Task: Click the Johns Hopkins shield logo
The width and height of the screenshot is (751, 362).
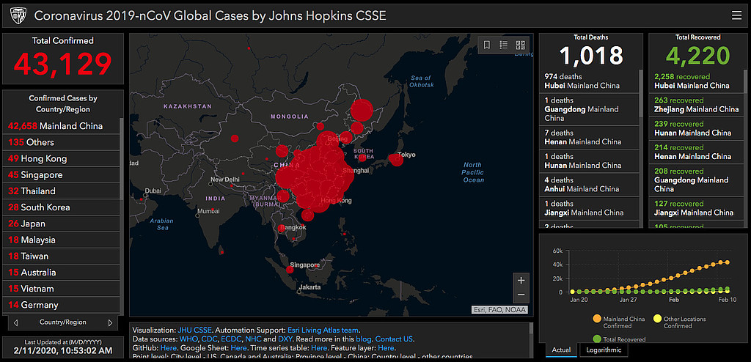Action: [16, 15]
